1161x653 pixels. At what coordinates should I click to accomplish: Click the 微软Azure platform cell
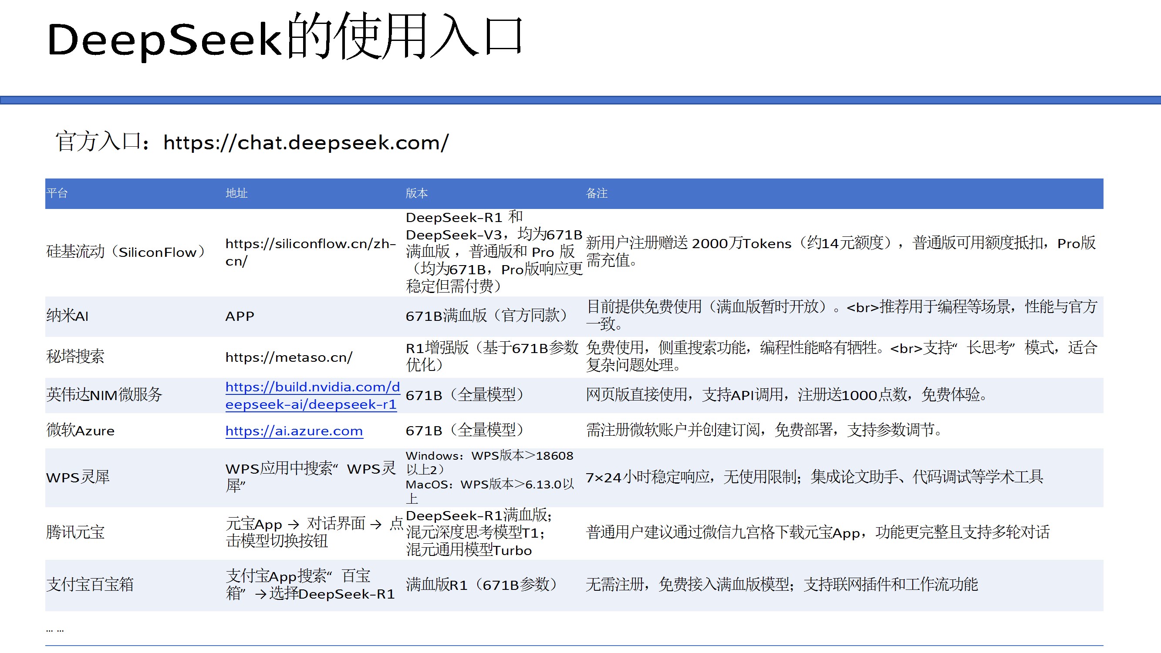pyautogui.click(x=80, y=431)
